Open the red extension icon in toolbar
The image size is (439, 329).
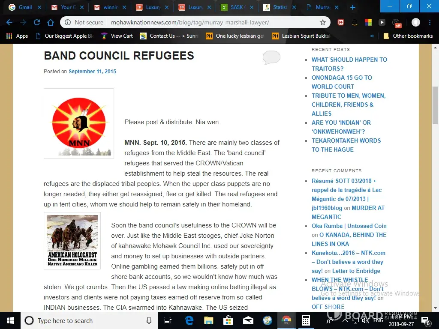point(341,22)
